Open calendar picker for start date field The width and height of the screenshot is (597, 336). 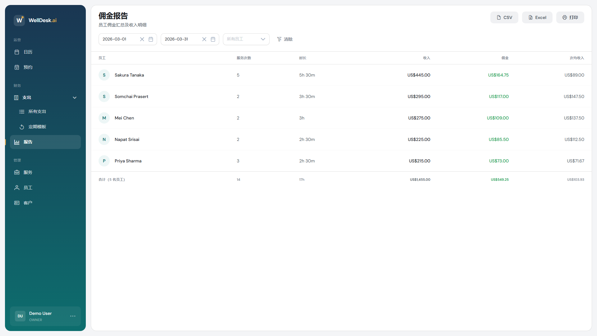click(x=151, y=39)
